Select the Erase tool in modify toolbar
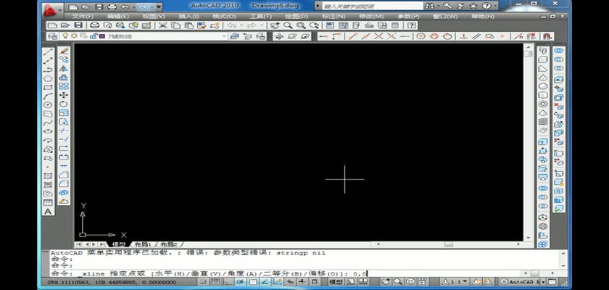 tap(64, 51)
